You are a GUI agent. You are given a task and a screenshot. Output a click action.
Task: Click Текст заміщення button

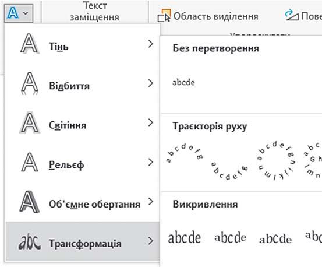(x=95, y=12)
